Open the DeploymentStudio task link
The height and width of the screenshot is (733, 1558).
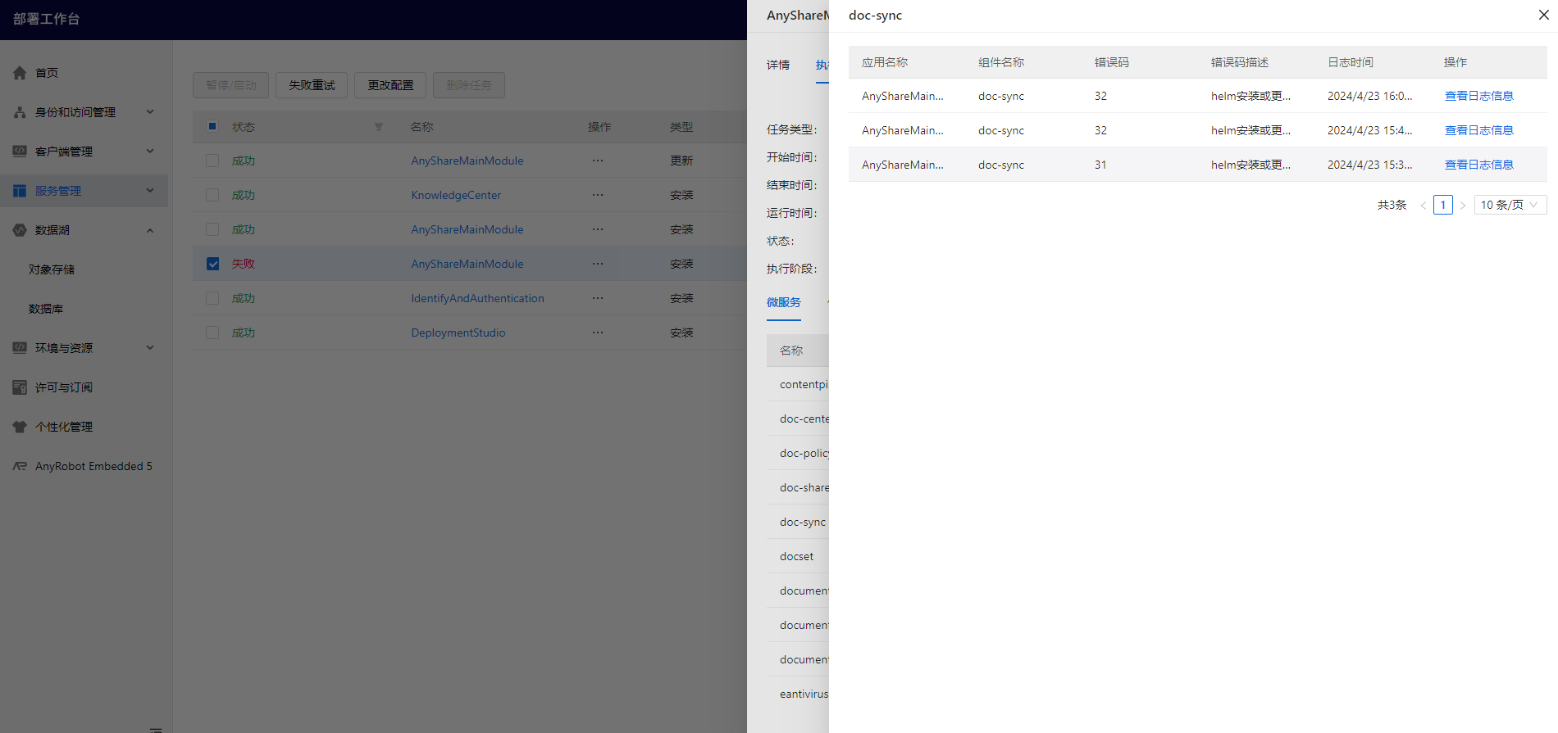click(458, 333)
